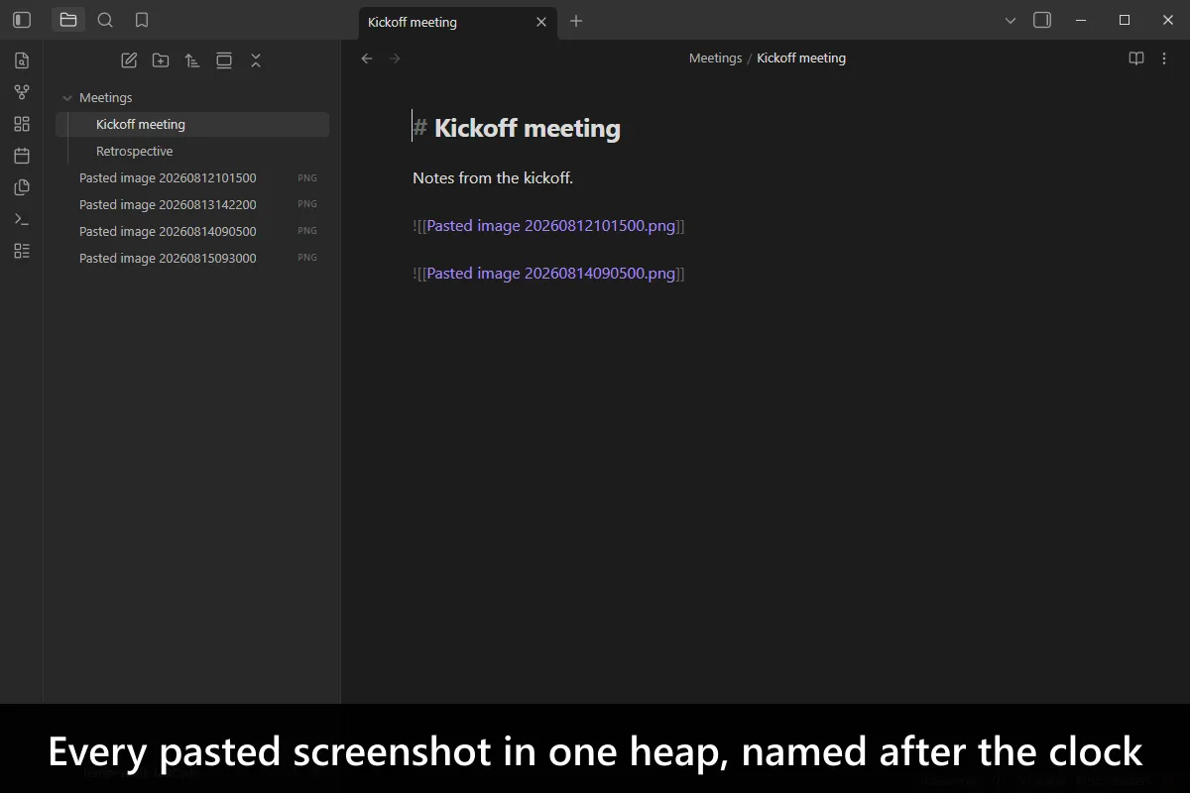Image resolution: width=1190 pixels, height=793 pixels.
Task: Collapse all folders in file explorer
Action: [x=256, y=60]
